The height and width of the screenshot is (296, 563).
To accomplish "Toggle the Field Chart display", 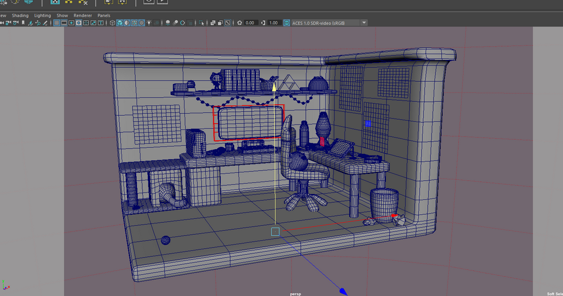I will click(x=86, y=23).
